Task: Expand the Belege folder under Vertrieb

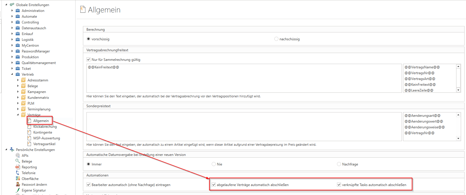Action: coord(18,86)
